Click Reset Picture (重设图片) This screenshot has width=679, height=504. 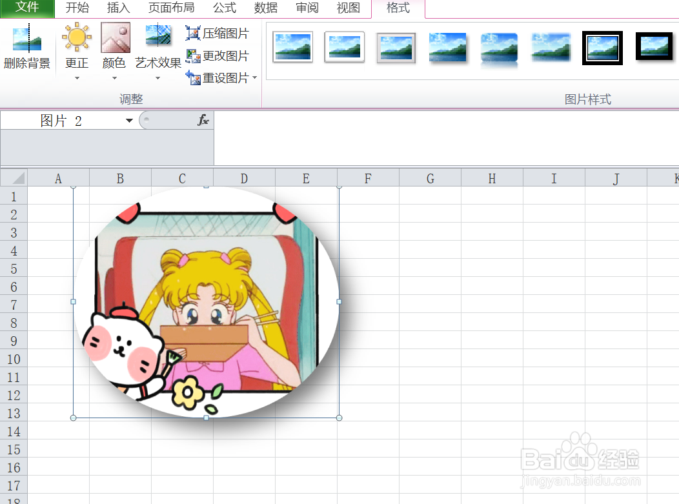coord(217,78)
